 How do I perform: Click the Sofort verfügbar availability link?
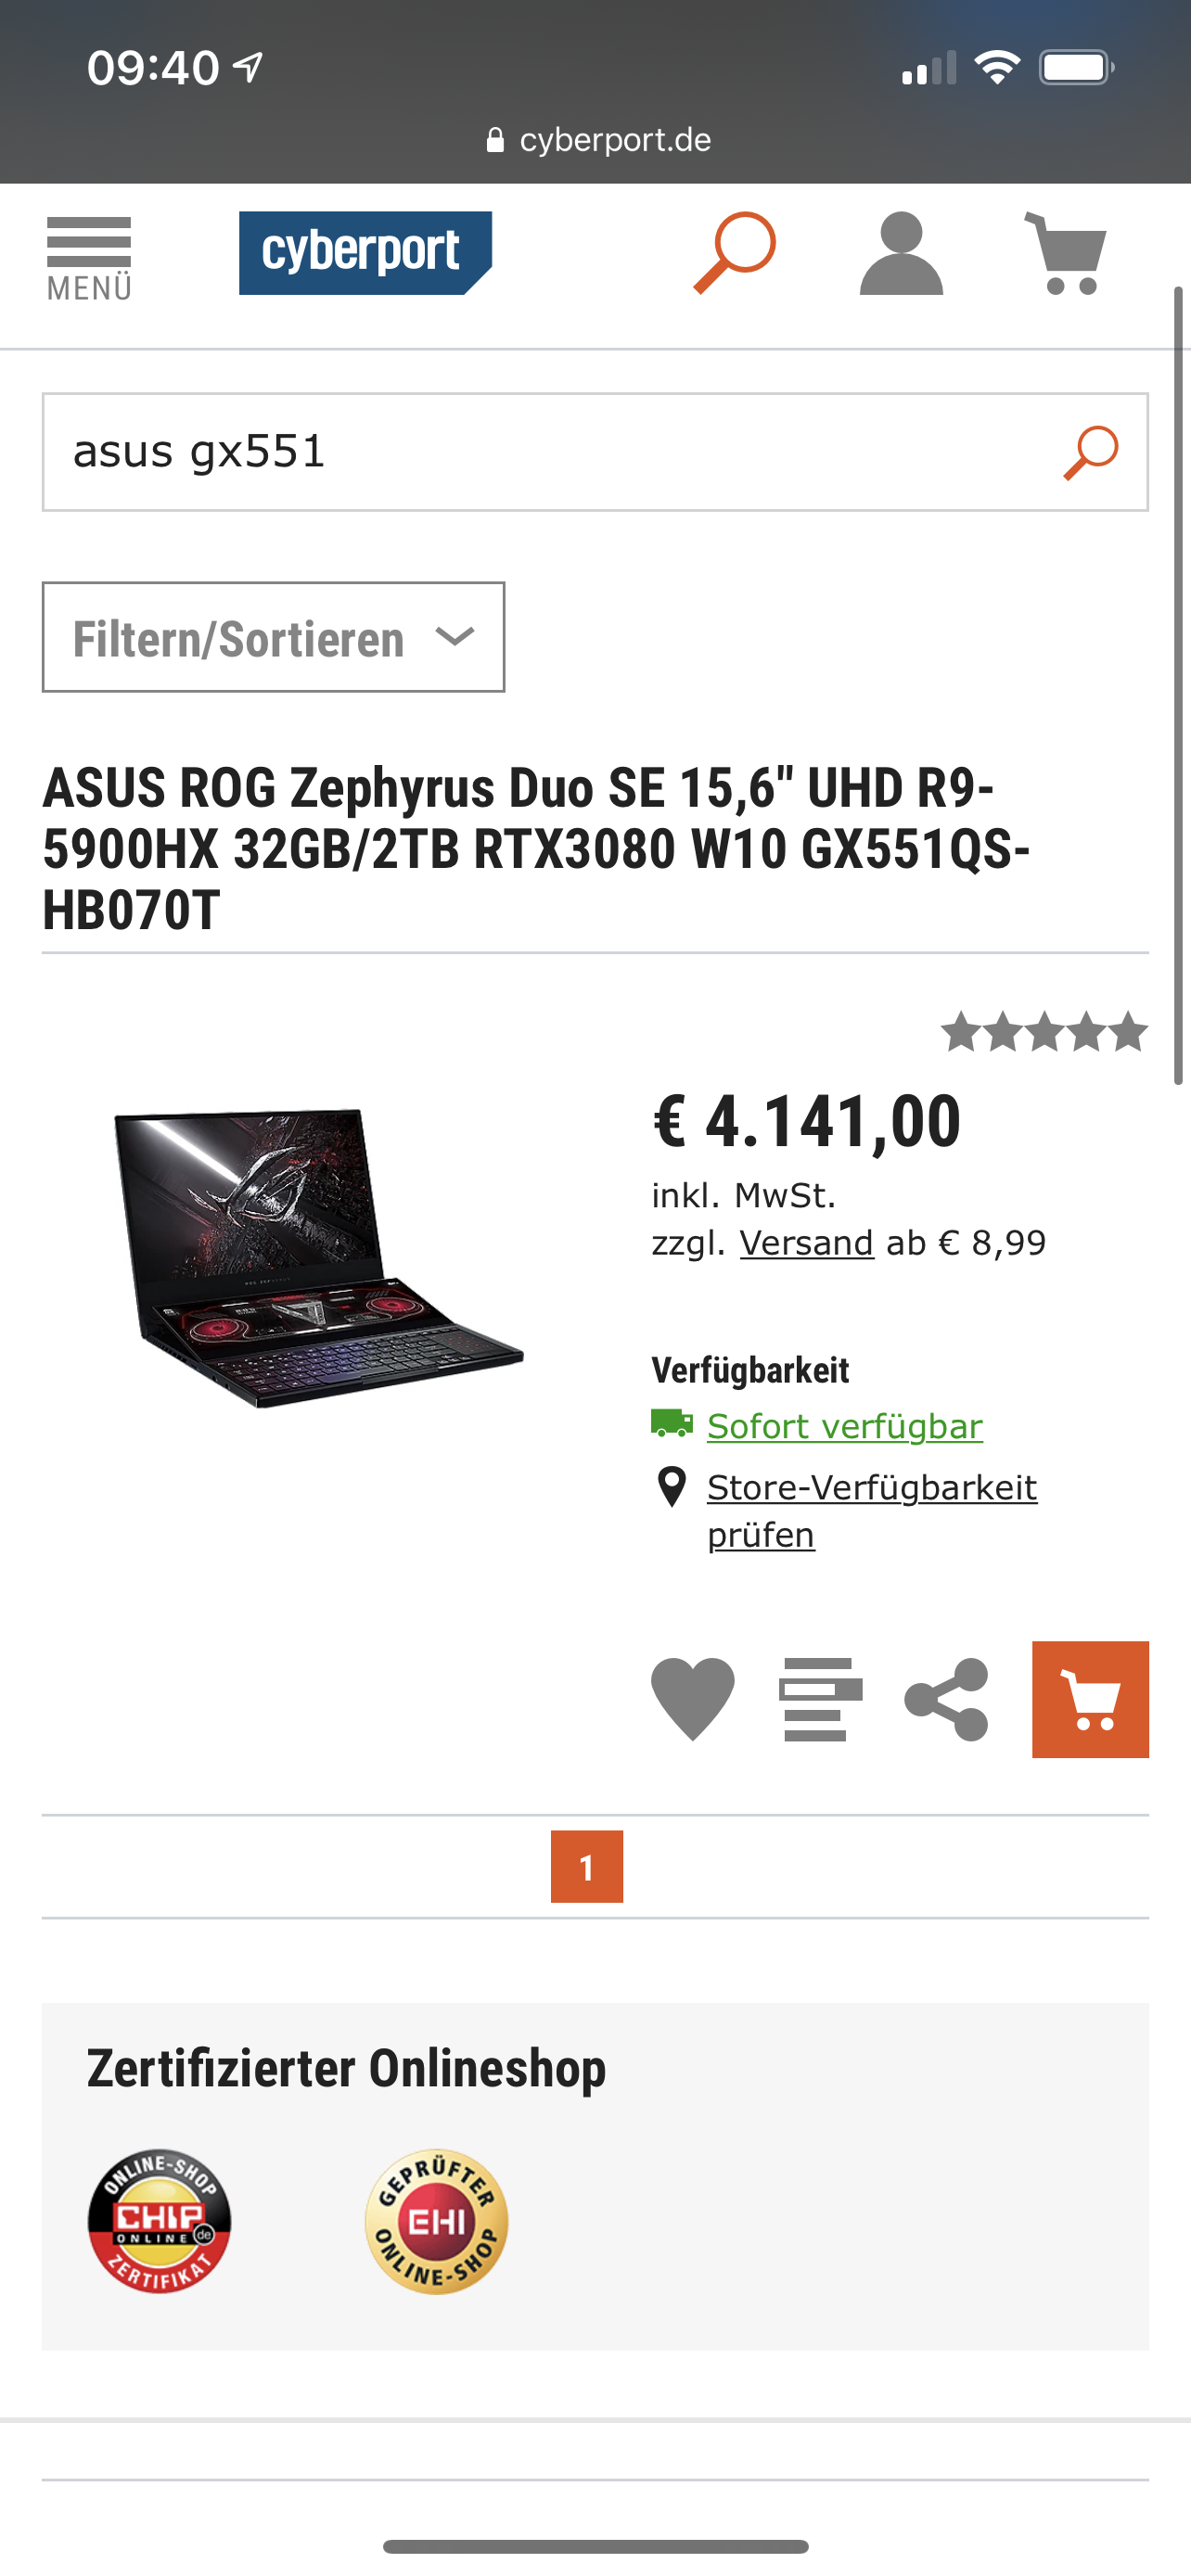(844, 1426)
